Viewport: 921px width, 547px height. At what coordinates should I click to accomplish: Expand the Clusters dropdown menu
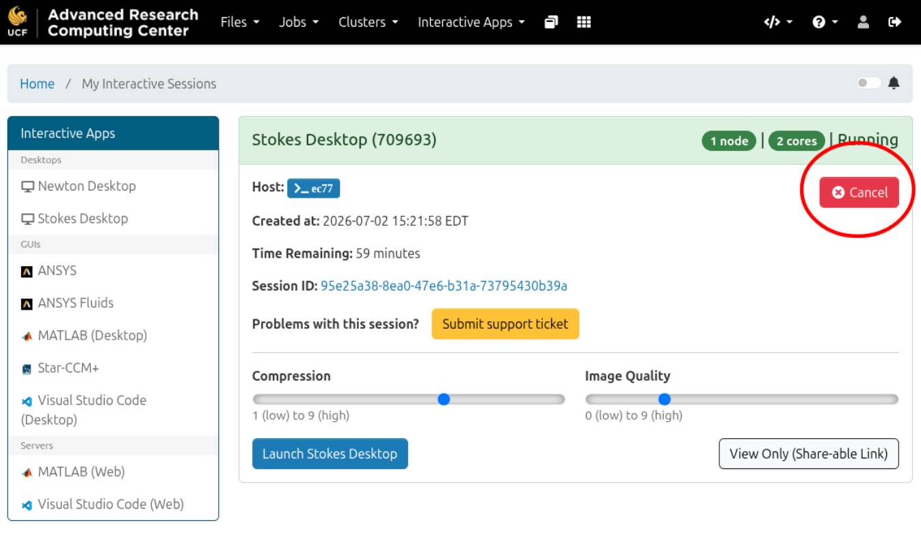coord(369,22)
